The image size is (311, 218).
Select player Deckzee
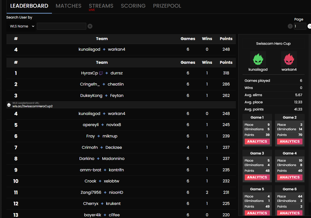click(x=114, y=147)
